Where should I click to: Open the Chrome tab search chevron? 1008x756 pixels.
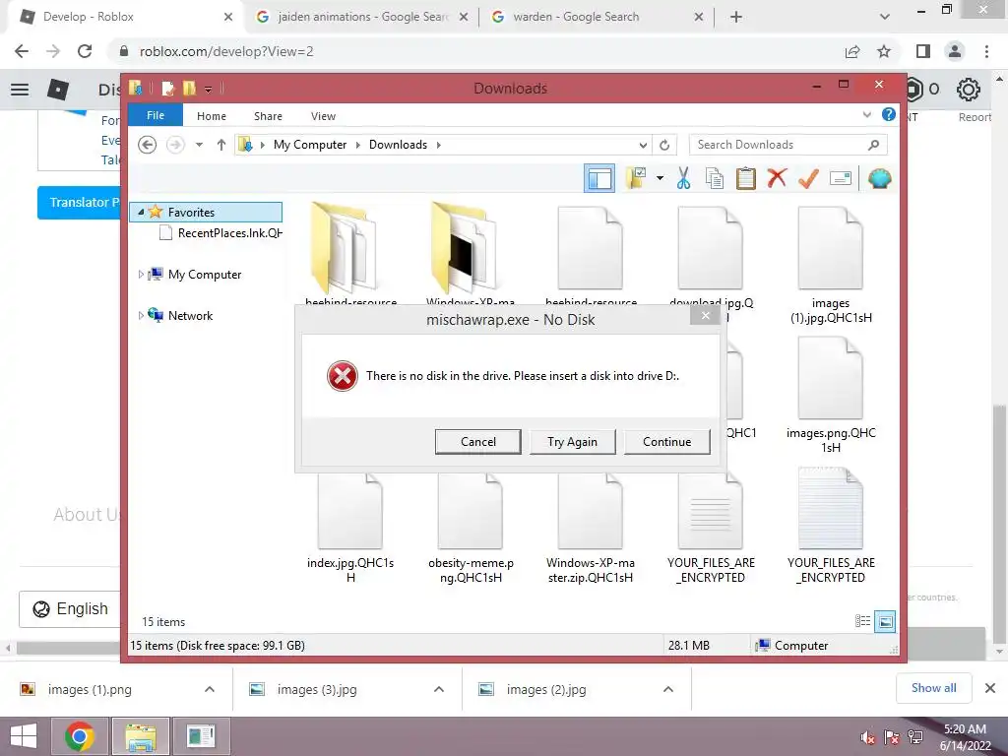pos(885,17)
